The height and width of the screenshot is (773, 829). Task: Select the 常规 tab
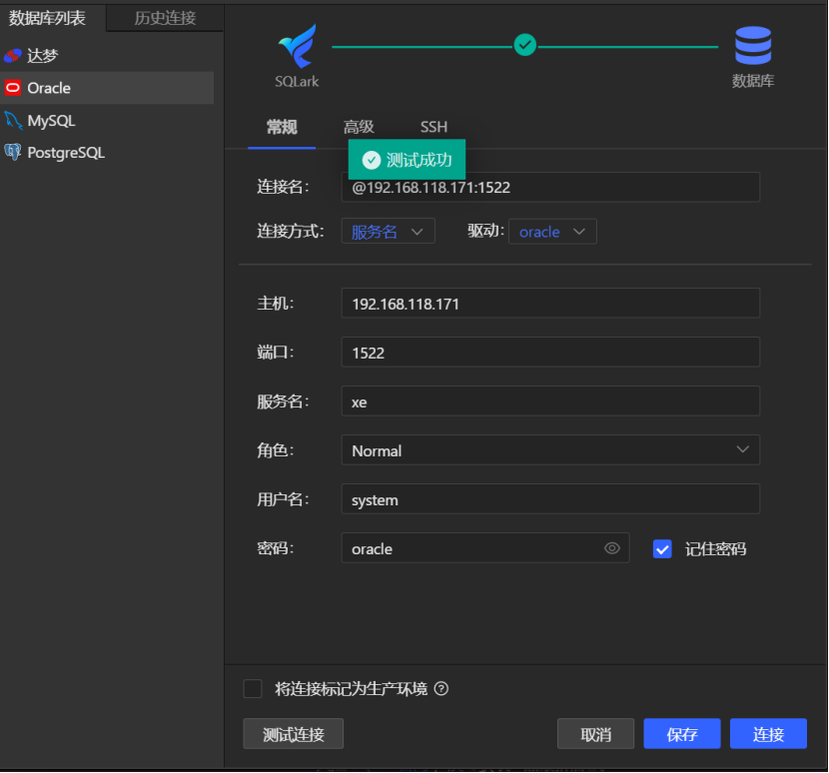click(x=282, y=127)
